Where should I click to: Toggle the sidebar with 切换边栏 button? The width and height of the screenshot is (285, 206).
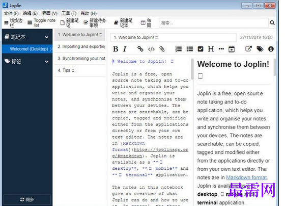pyautogui.click(x=13, y=23)
